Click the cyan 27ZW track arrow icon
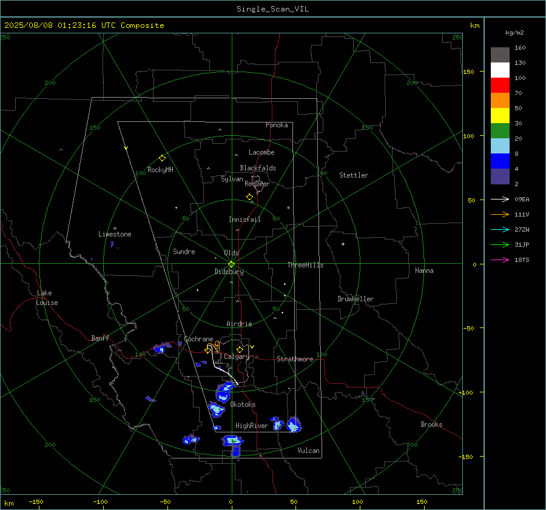This screenshot has height=510, width=546. (500, 229)
